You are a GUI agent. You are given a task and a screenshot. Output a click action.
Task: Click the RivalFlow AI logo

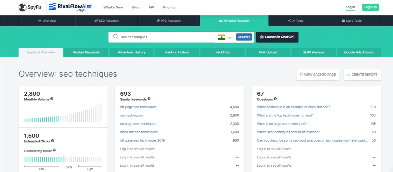[70, 7]
